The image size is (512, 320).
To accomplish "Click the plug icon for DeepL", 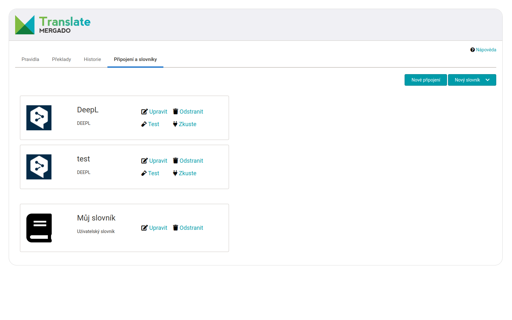I will (x=175, y=124).
